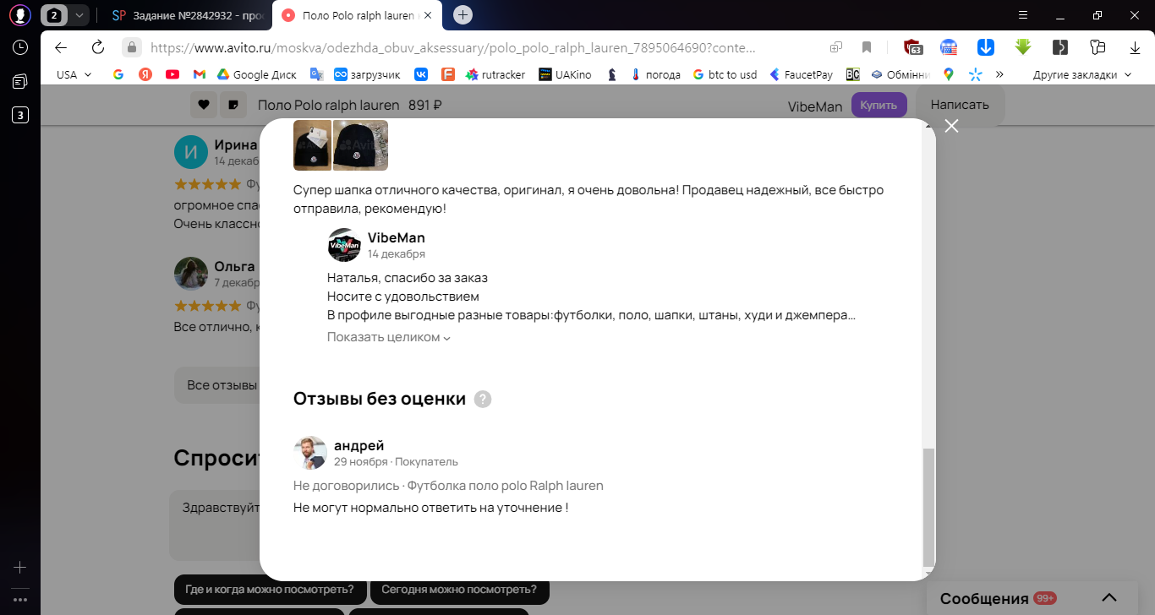This screenshot has width=1155, height=615.
Task: Reload the Avito page
Action: [97, 47]
